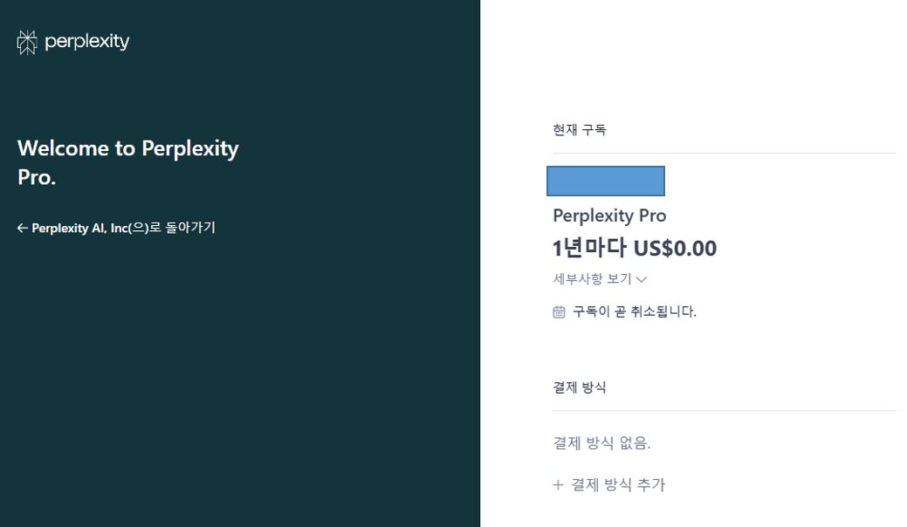The height and width of the screenshot is (527, 907).
Task: Click the Perplexity wordmark in the header
Action: click(89, 41)
